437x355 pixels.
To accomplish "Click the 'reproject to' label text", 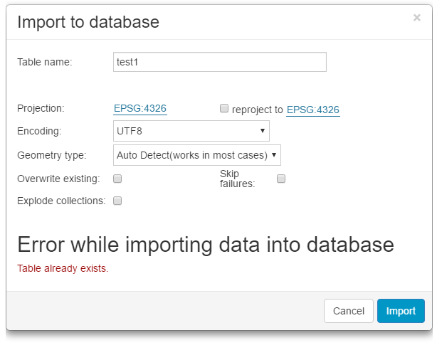I will click(257, 110).
